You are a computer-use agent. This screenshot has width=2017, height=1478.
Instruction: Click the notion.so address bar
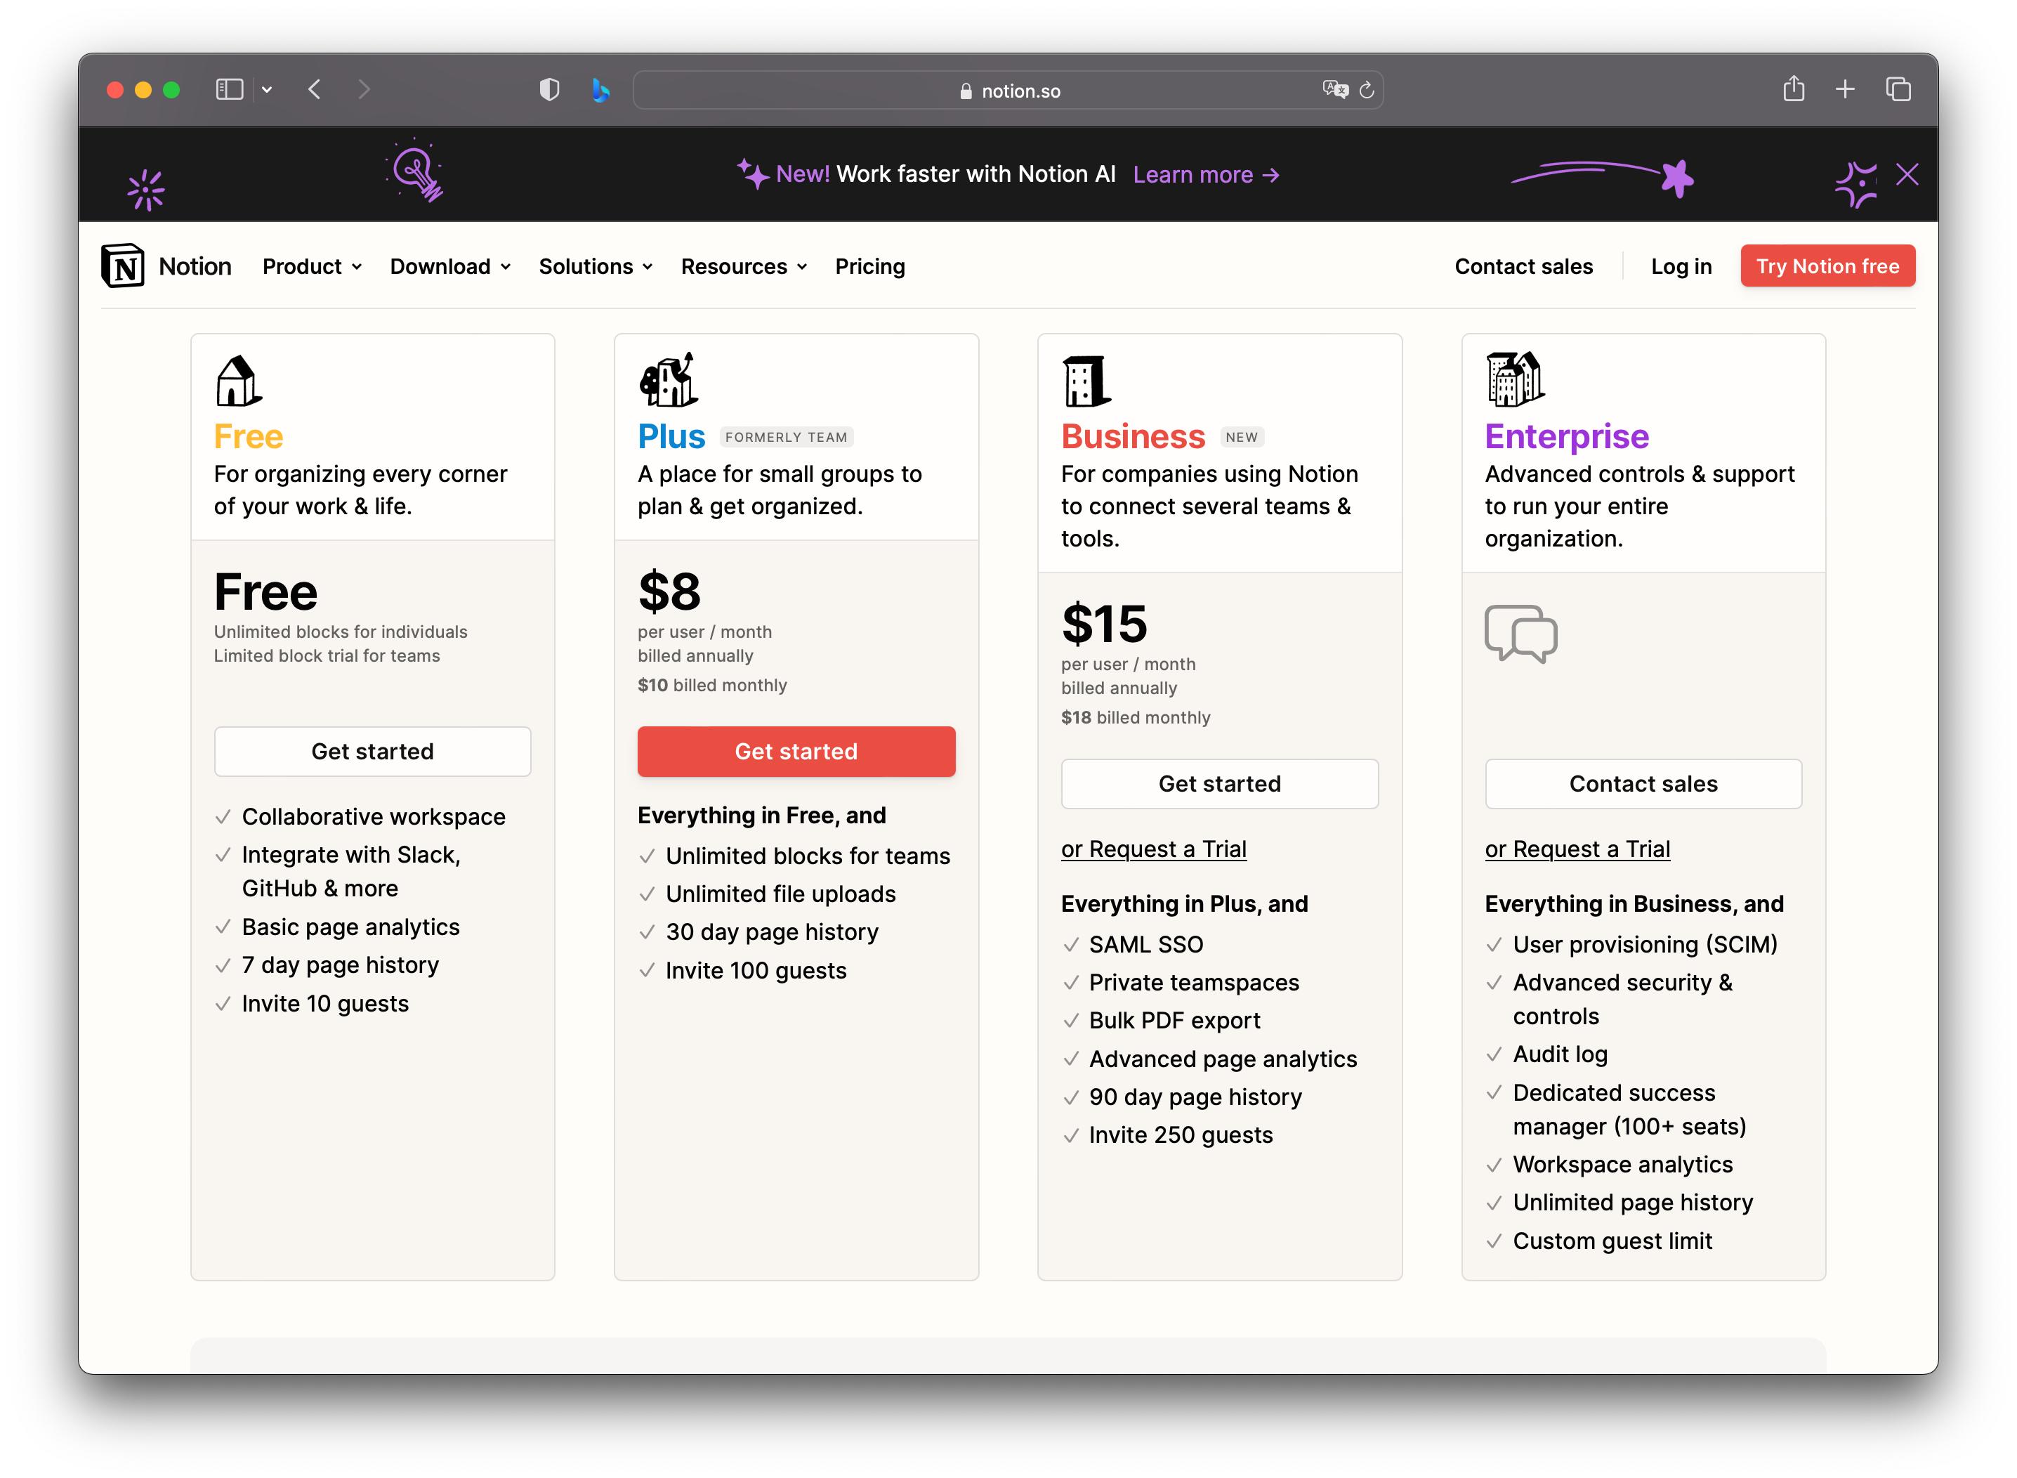tap(1008, 91)
